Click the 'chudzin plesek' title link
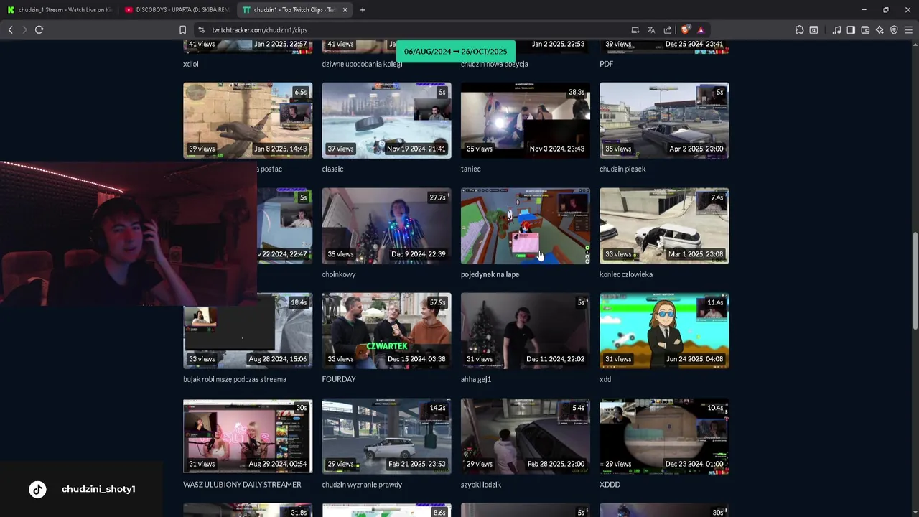 click(x=622, y=169)
